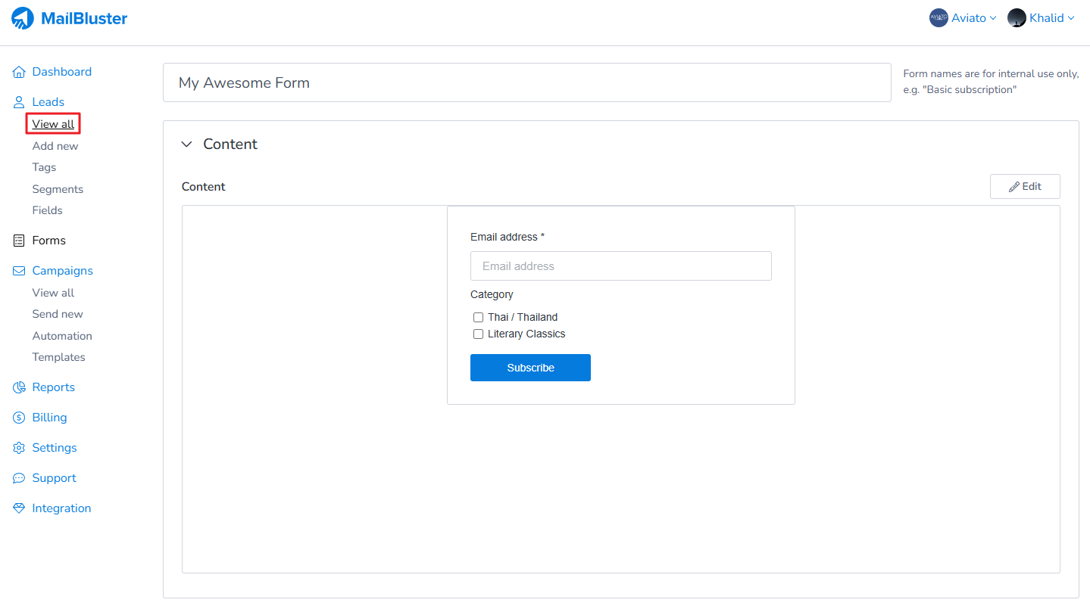
Task: Click the Dashboard home icon
Action: pyautogui.click(x=19, y=72)
